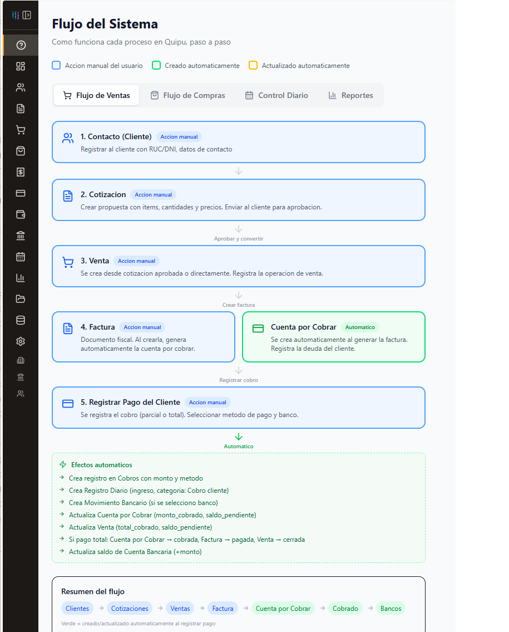Click the yellow 'Actualizado automaticamente' legend box
Screen dimensions: 509x632
(253, 65)
